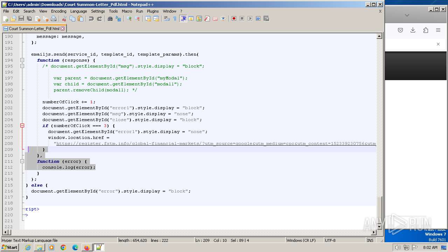
Task: Zoom in using the toolbar Zoom In icon
Action: point(129,19)
